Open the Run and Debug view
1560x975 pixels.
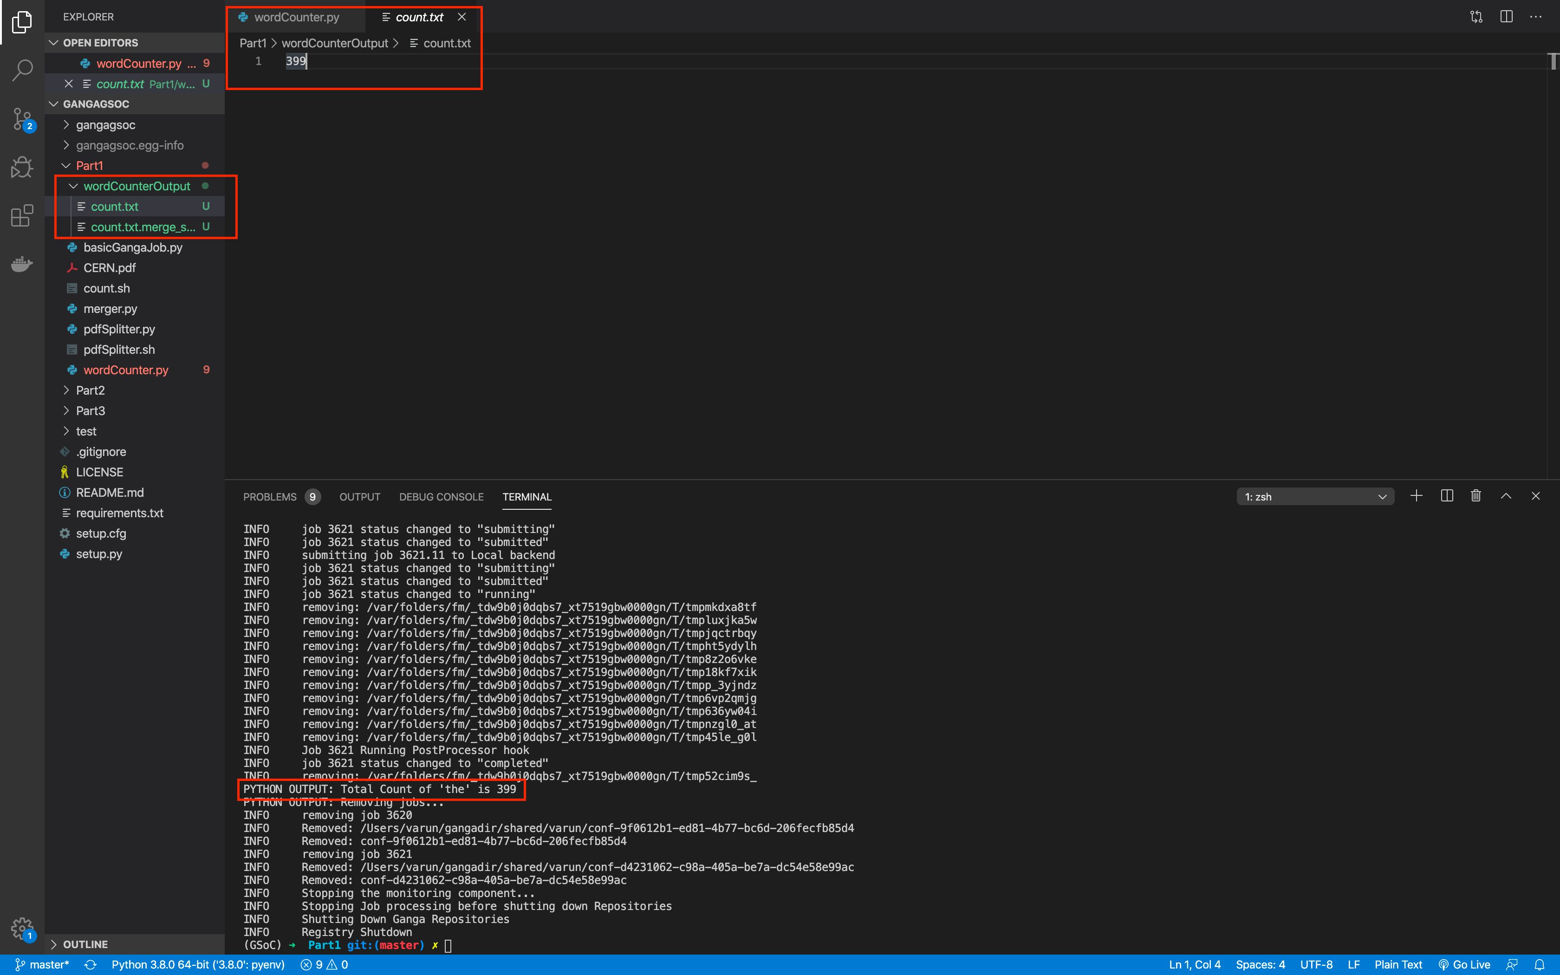(x=22, y=167)
